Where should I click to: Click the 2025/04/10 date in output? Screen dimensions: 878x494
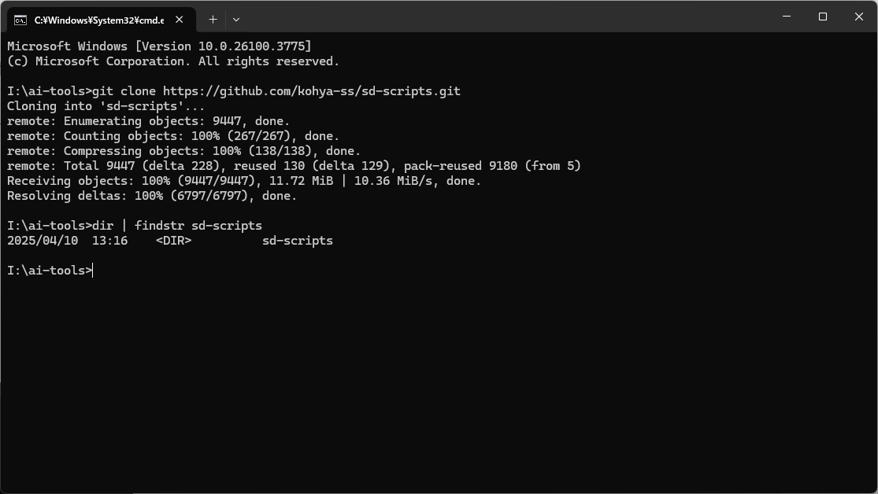click(43, 241)
